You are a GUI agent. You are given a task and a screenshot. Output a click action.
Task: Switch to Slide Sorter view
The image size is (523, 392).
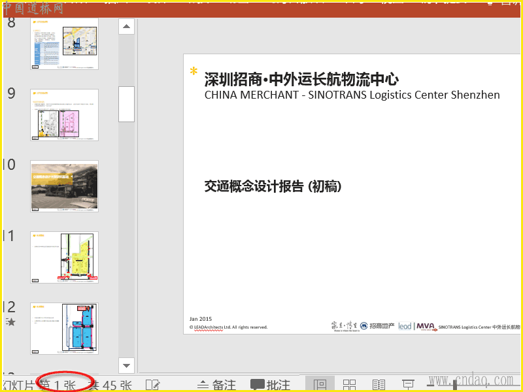[x=349, y=385]
